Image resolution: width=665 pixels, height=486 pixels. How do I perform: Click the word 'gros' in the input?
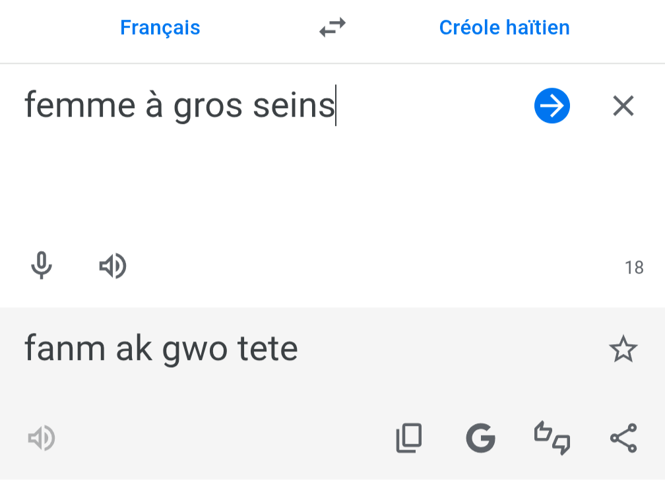(x=208, y=106)
